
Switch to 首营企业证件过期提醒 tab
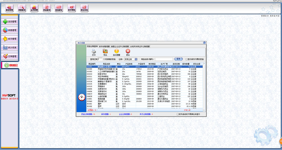point(120,46)
